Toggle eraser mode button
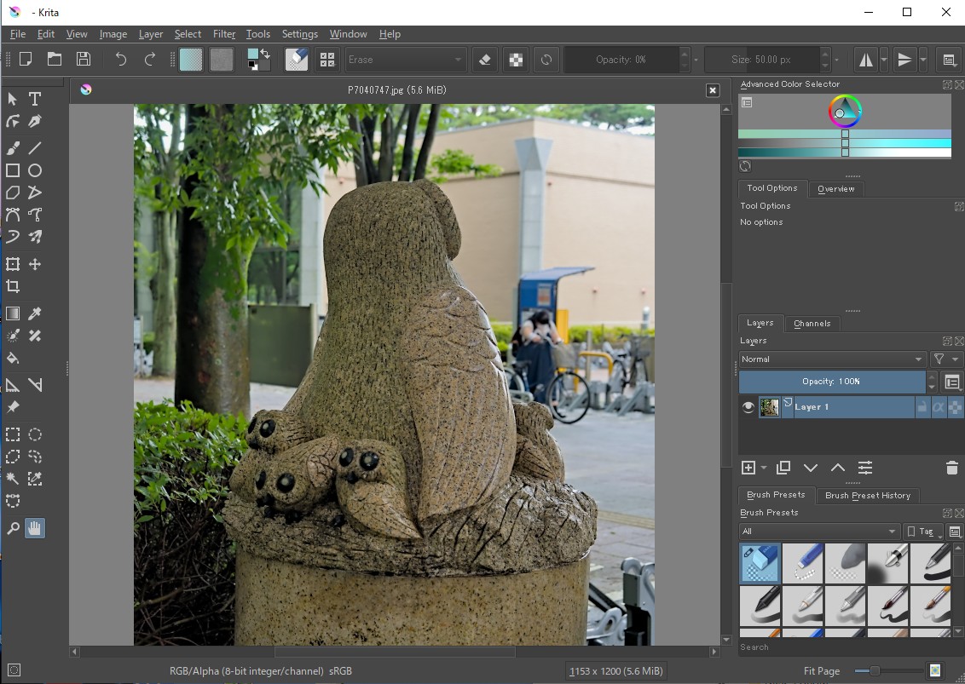This screenshot has width=965, height=684. pyautogui.click(x=485, y=60)
